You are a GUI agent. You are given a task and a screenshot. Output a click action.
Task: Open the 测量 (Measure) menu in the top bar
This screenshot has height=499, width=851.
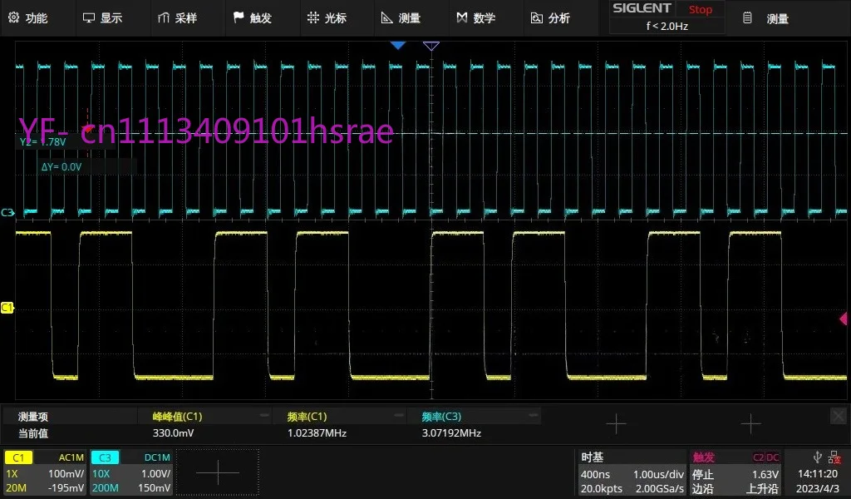click(x=401, y=18)
